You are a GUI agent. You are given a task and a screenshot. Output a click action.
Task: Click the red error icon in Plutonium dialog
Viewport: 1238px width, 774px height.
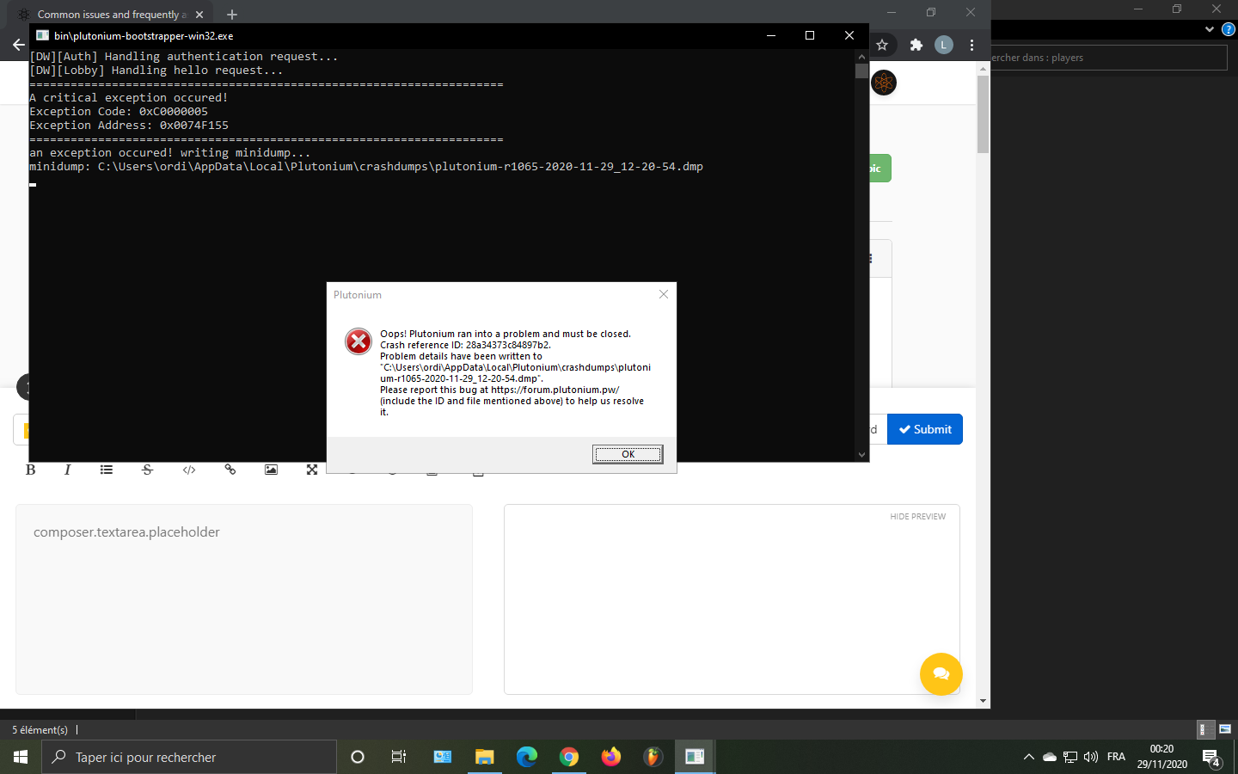tap(359, 341)
